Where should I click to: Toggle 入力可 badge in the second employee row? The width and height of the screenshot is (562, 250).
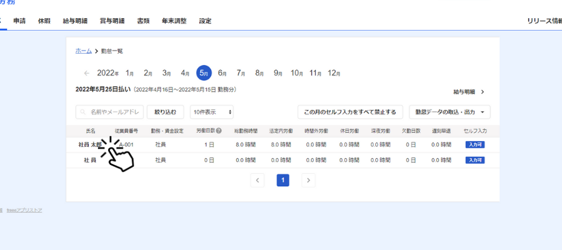click(476, 161)
